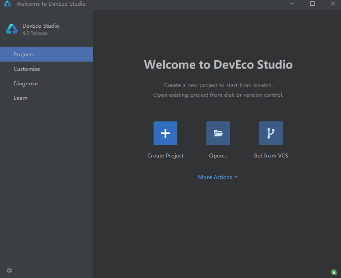Screen dimensions: 341x278
Task: Click the Open... label
Action: point(218,156)
